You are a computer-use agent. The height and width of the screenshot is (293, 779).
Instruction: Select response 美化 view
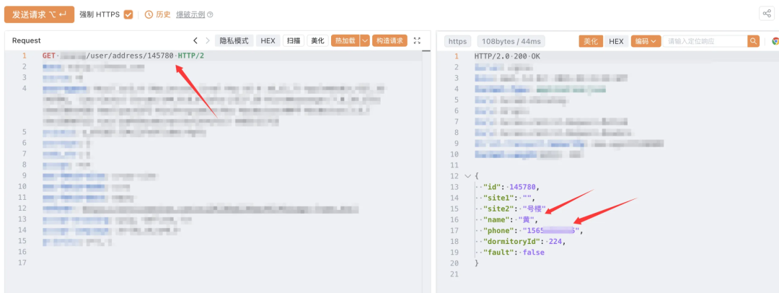pyautogui.click(x=591, y=41)
